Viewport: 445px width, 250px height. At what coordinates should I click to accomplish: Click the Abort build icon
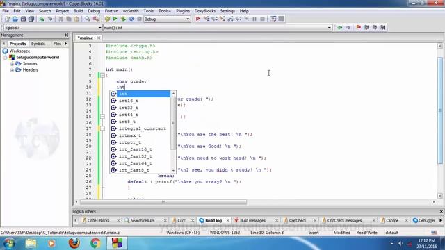coord(139,19)
